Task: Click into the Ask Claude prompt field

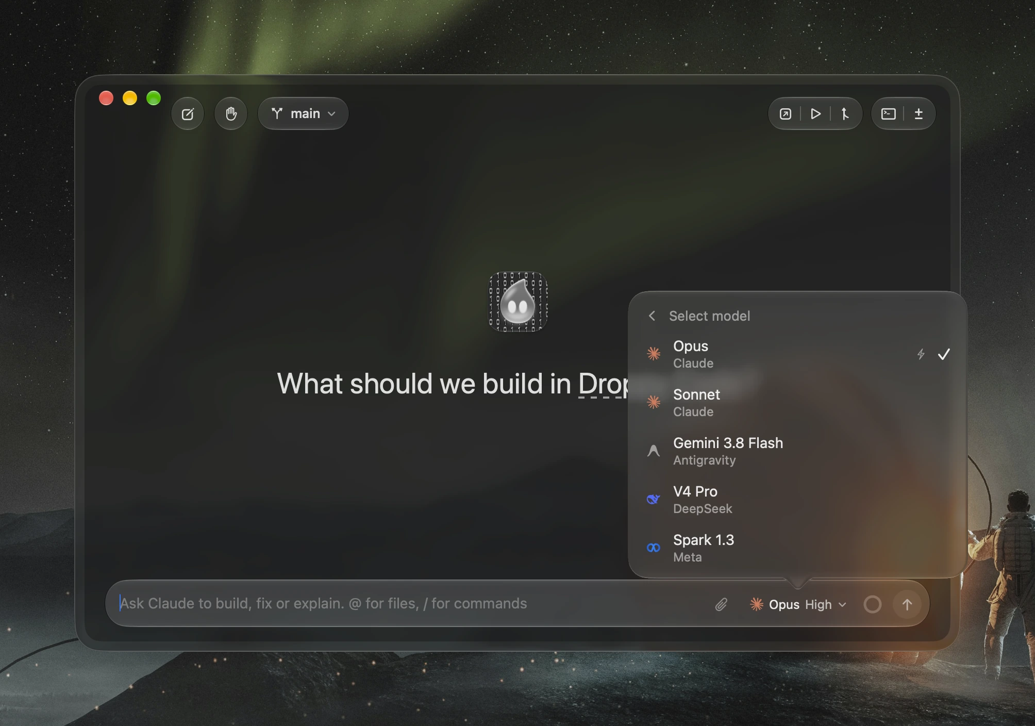Action: click(x=410, y=603)
